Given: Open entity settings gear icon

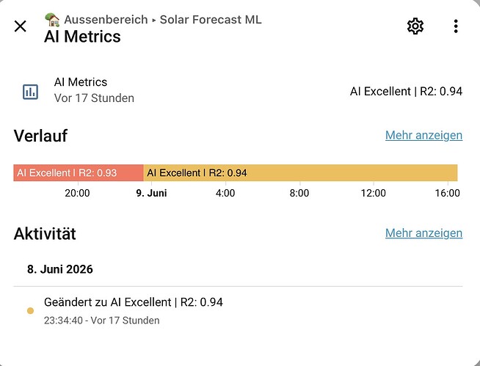Looking at the screenshot, I should pos(415,26).
